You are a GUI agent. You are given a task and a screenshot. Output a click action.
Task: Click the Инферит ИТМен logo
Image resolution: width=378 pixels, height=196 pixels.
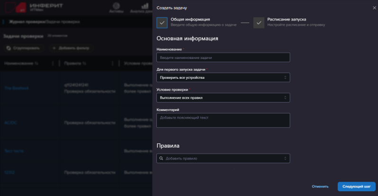[33, 7]
